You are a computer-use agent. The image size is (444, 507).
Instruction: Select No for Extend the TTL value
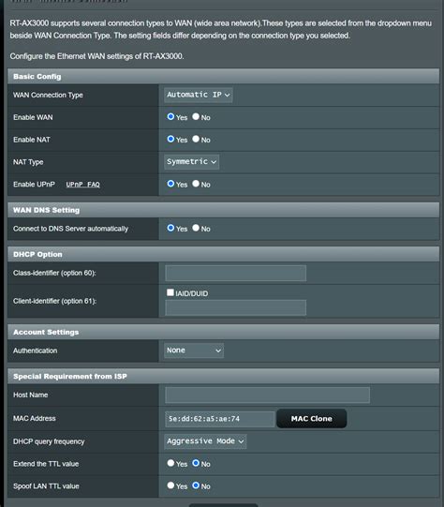click(x=196, y=463)
